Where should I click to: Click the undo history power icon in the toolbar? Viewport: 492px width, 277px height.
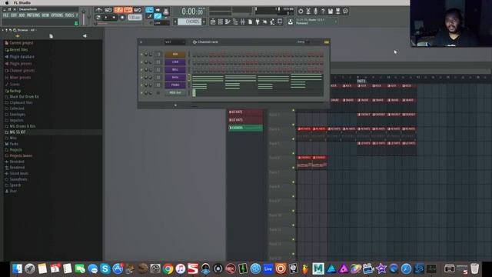point(301,12)
